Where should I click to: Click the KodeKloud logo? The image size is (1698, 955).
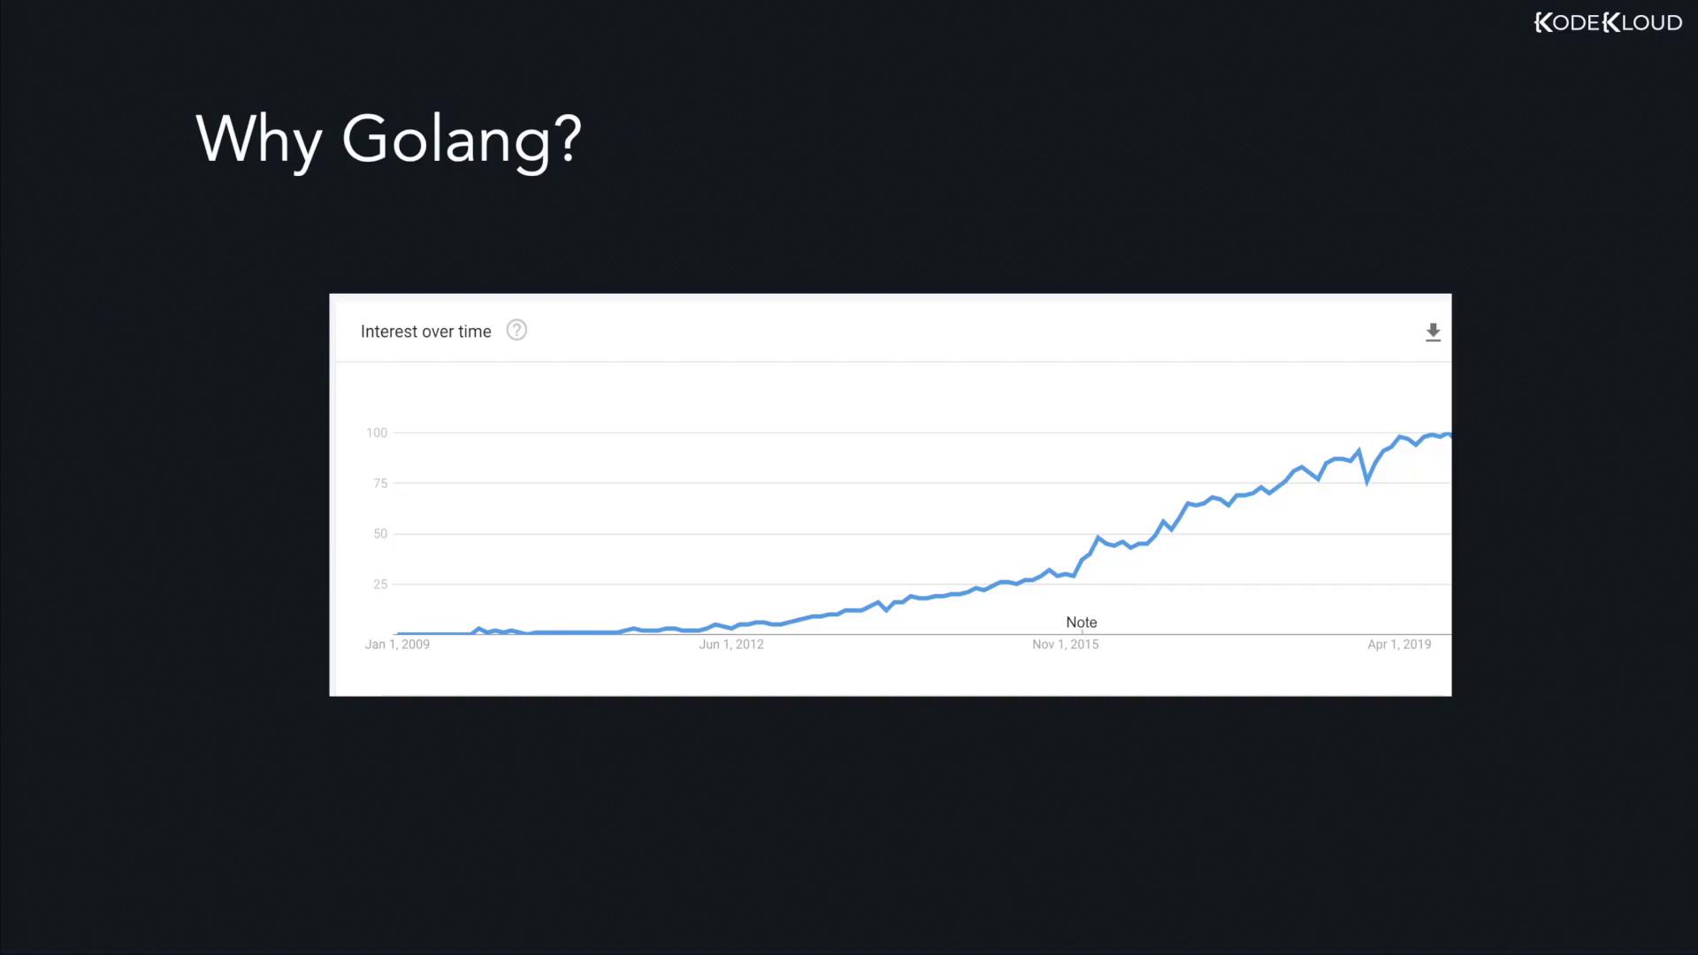tap(1607, 23)
